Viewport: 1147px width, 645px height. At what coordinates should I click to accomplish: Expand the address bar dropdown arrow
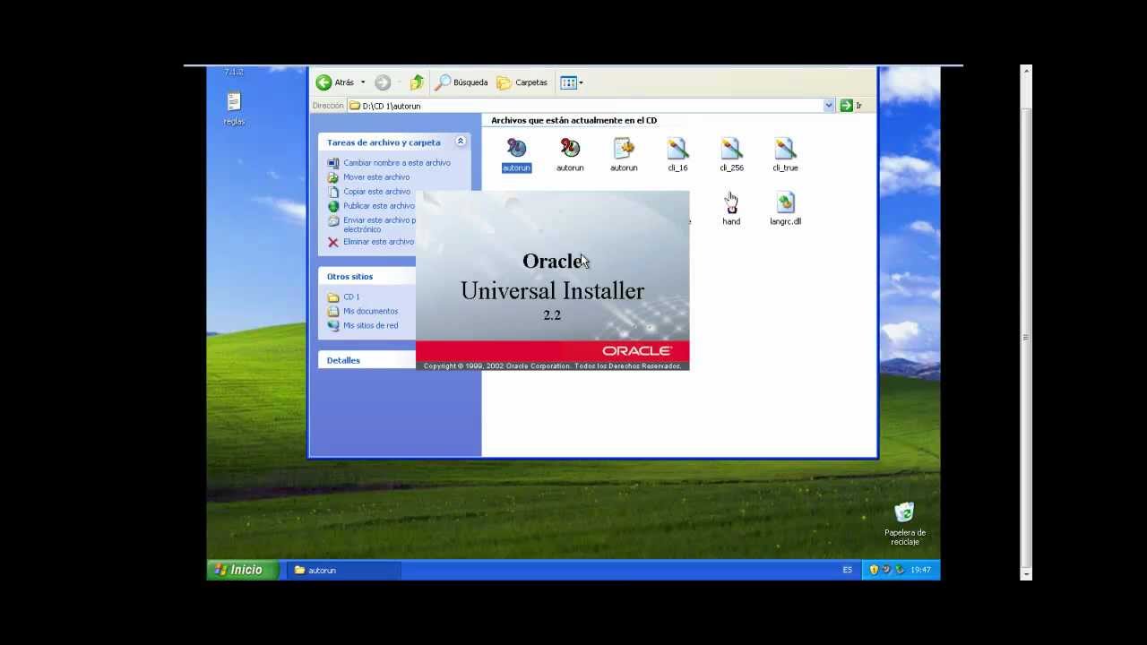[829, 106]
